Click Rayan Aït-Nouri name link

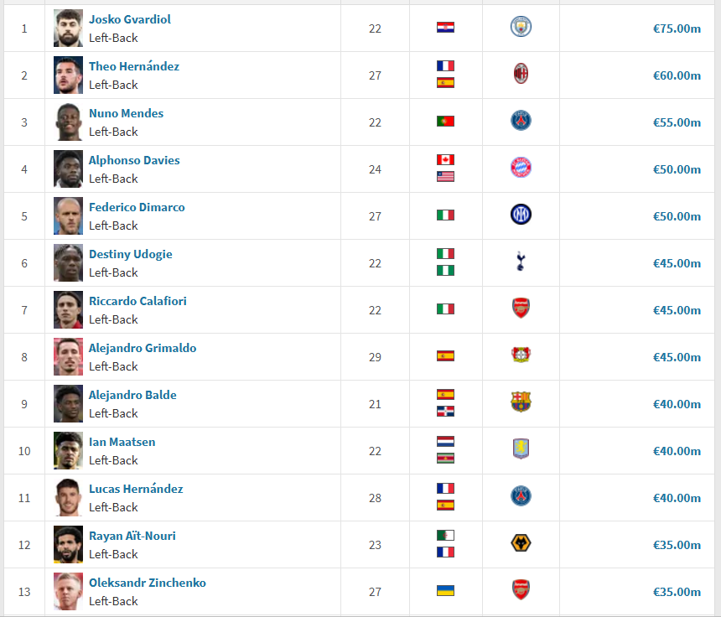click(132, 536)
